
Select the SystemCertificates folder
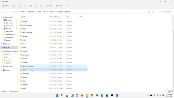(x=54, y=66)
